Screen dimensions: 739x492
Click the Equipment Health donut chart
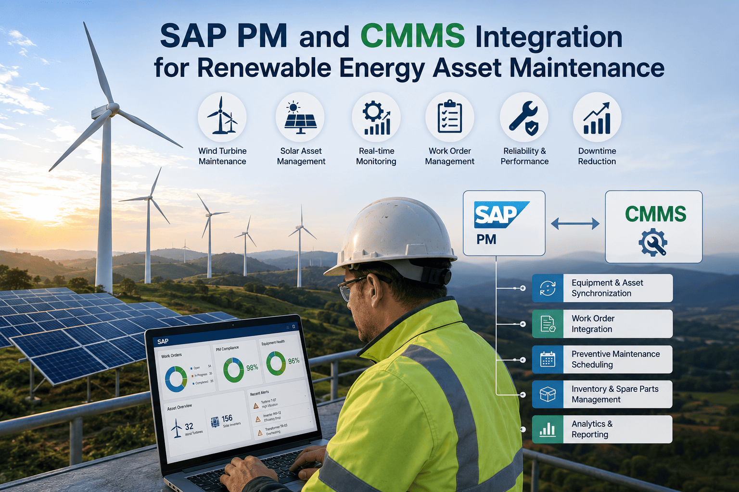(276, 363)
